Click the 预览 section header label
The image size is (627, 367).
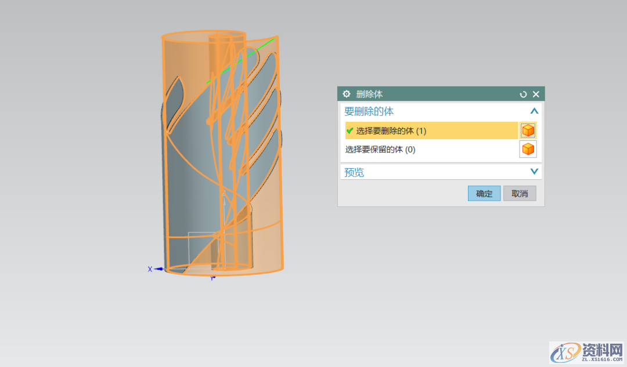coord(355,172)
